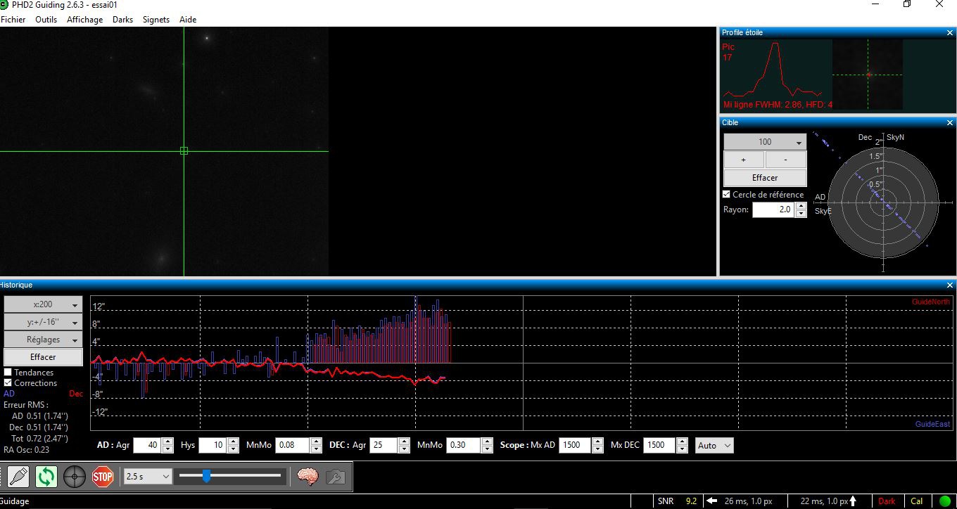Open the y:+/-16'' scale dropdown
This screenshot has height=509, width=957.
tap(43, 322)
